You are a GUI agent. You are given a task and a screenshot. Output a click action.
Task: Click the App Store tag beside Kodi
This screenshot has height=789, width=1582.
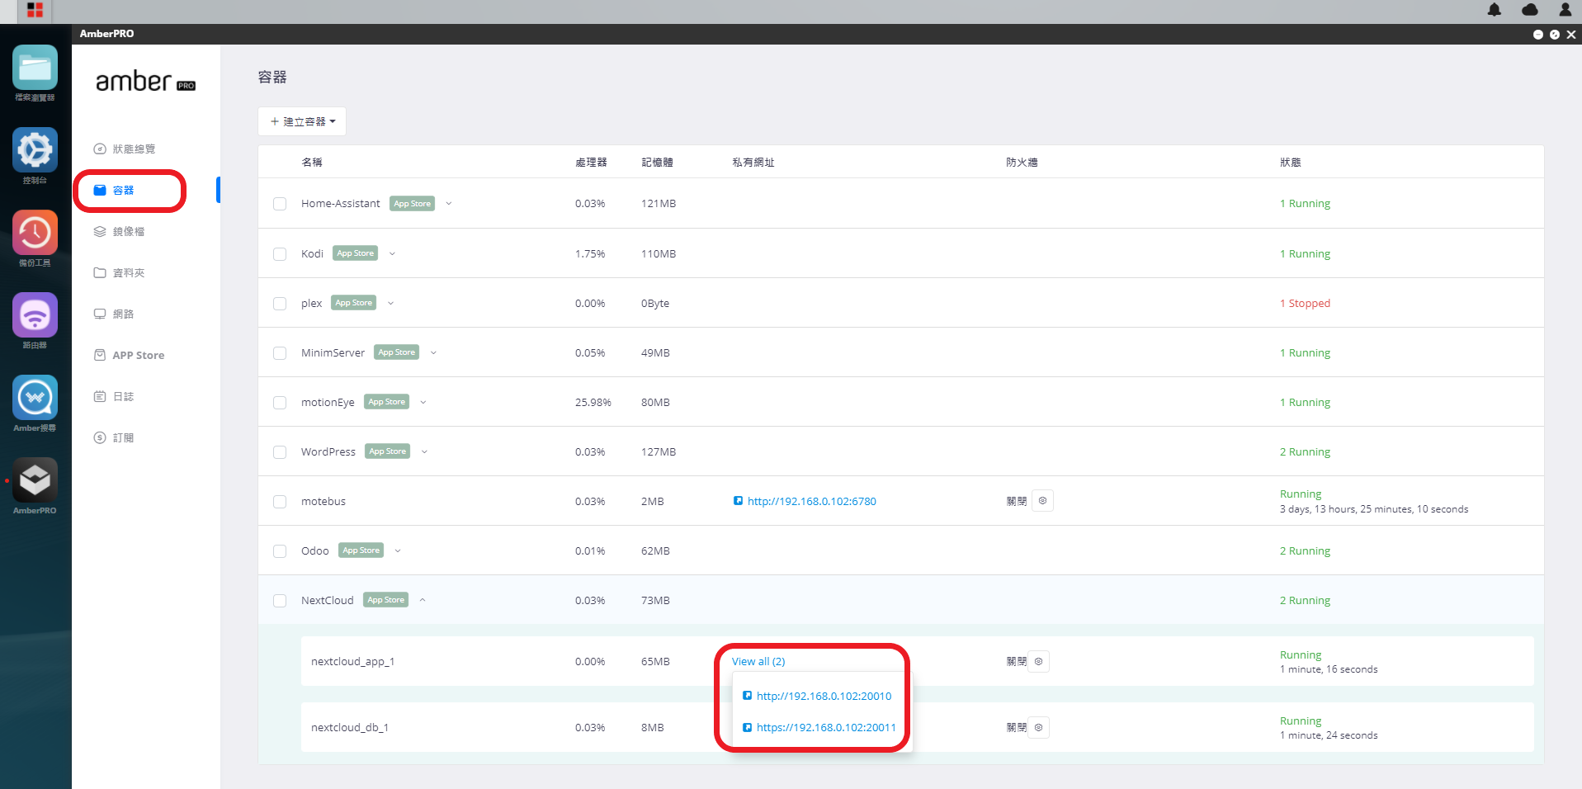(356, 253)
